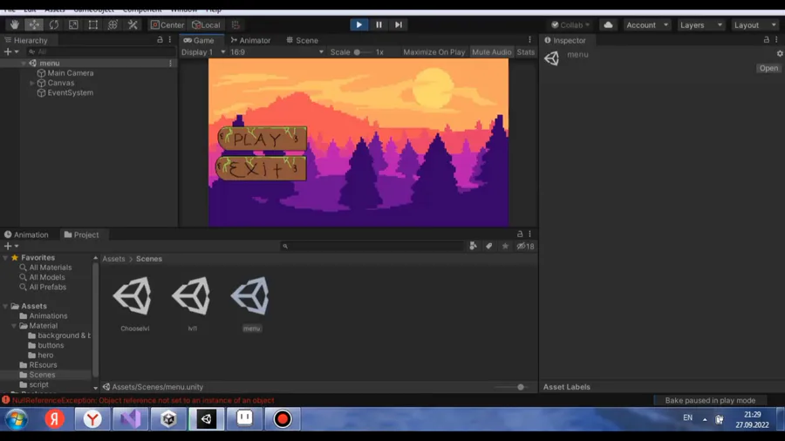Click Open button in Inspector

pos(768,68)
